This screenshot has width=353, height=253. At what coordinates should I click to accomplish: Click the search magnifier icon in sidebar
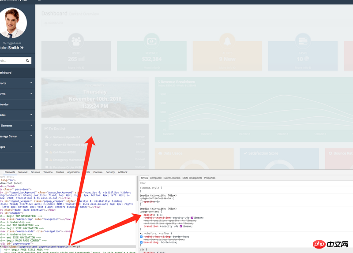coord(27,61)
